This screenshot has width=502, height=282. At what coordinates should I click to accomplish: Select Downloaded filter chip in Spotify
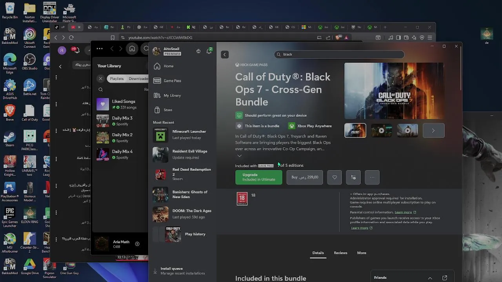pyautogui.click(x=138, y=79)
